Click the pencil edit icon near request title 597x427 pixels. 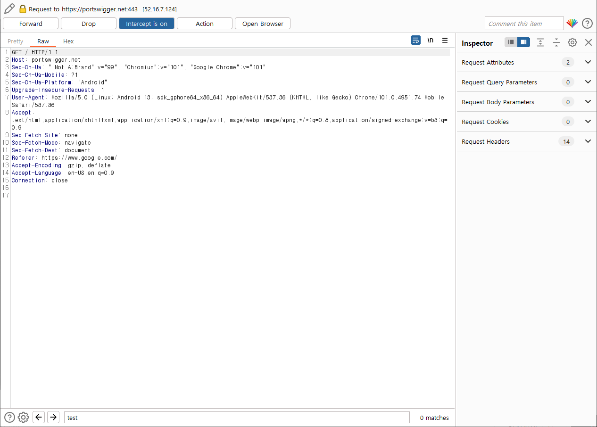point(9,8)
